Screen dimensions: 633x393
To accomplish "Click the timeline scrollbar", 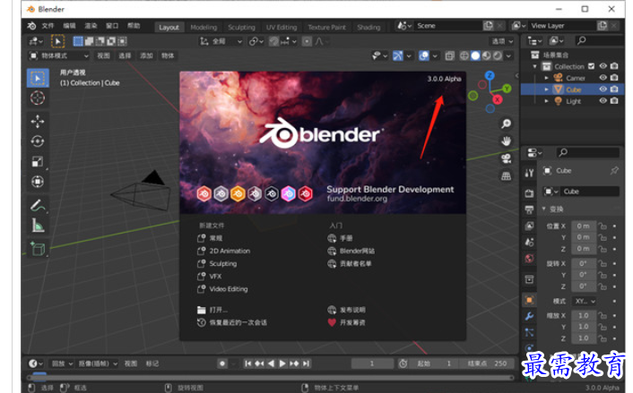I will coord(271,378).
